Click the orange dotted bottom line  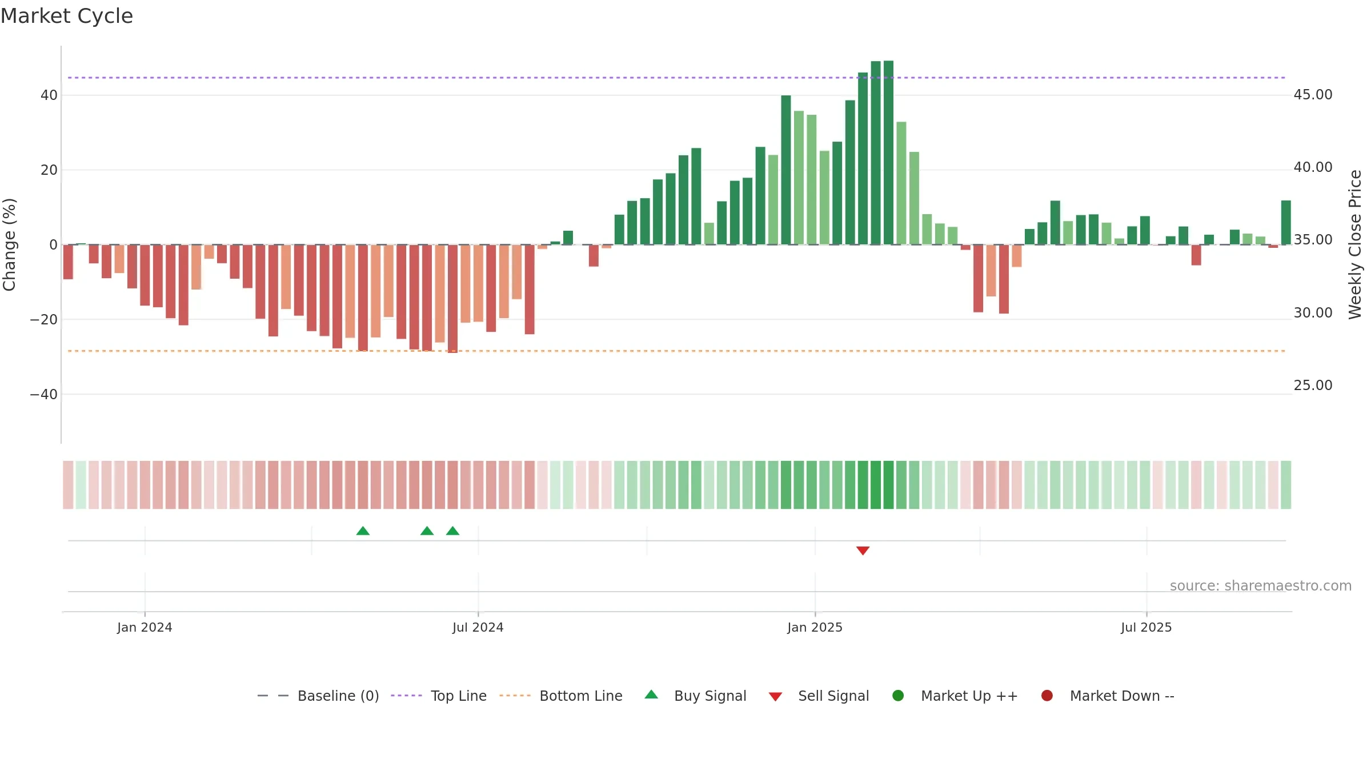tap(677, 351)
